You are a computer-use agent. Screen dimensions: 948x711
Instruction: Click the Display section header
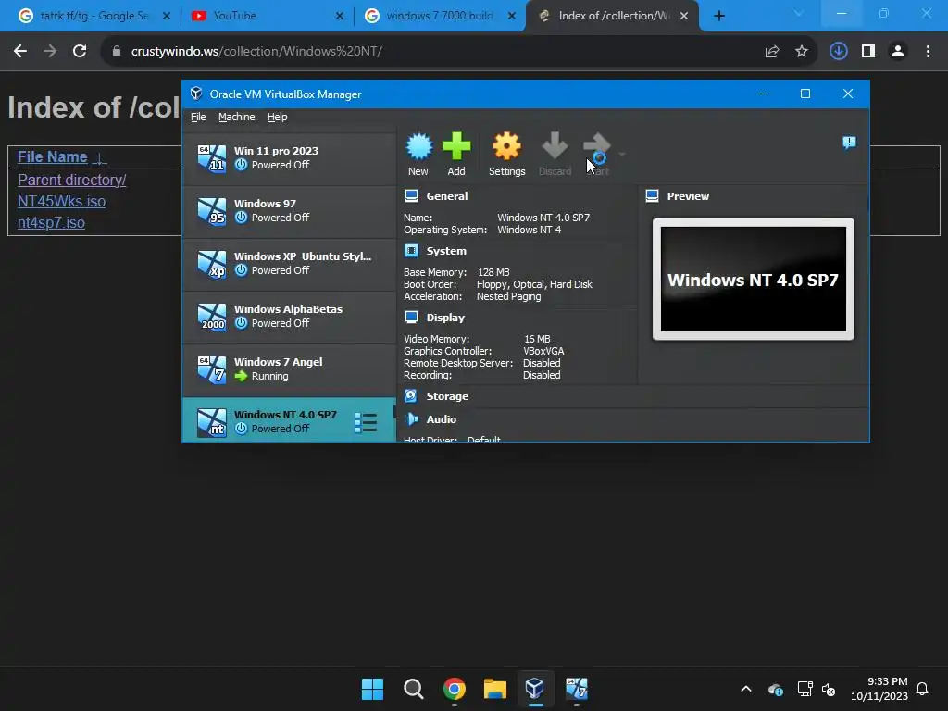(x=445, y=318)
